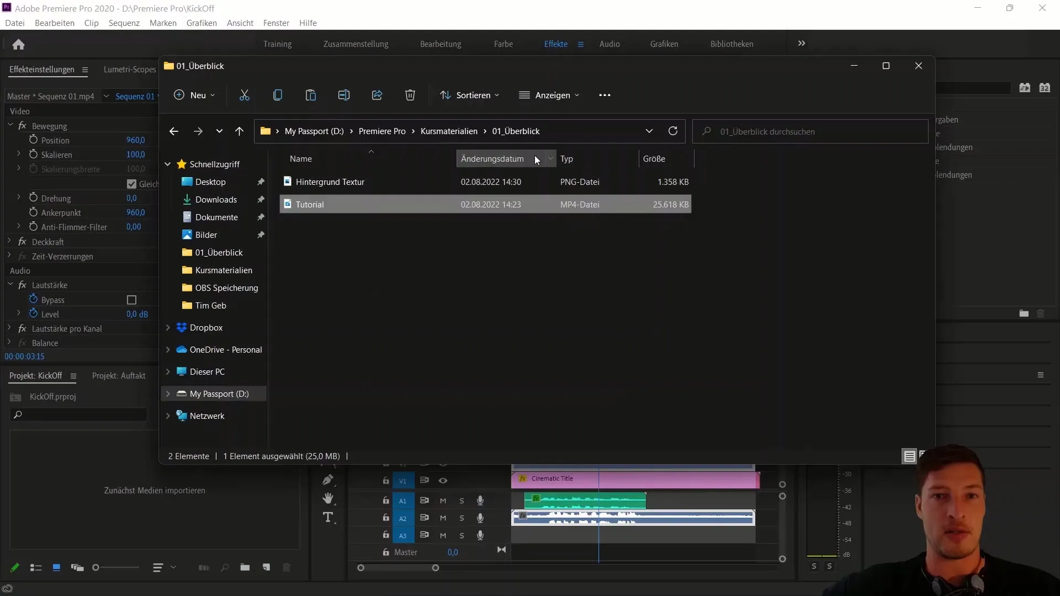Show more workspaces with the double chevron
This screenshot has height=596, width=1060.
click(802, 43)
